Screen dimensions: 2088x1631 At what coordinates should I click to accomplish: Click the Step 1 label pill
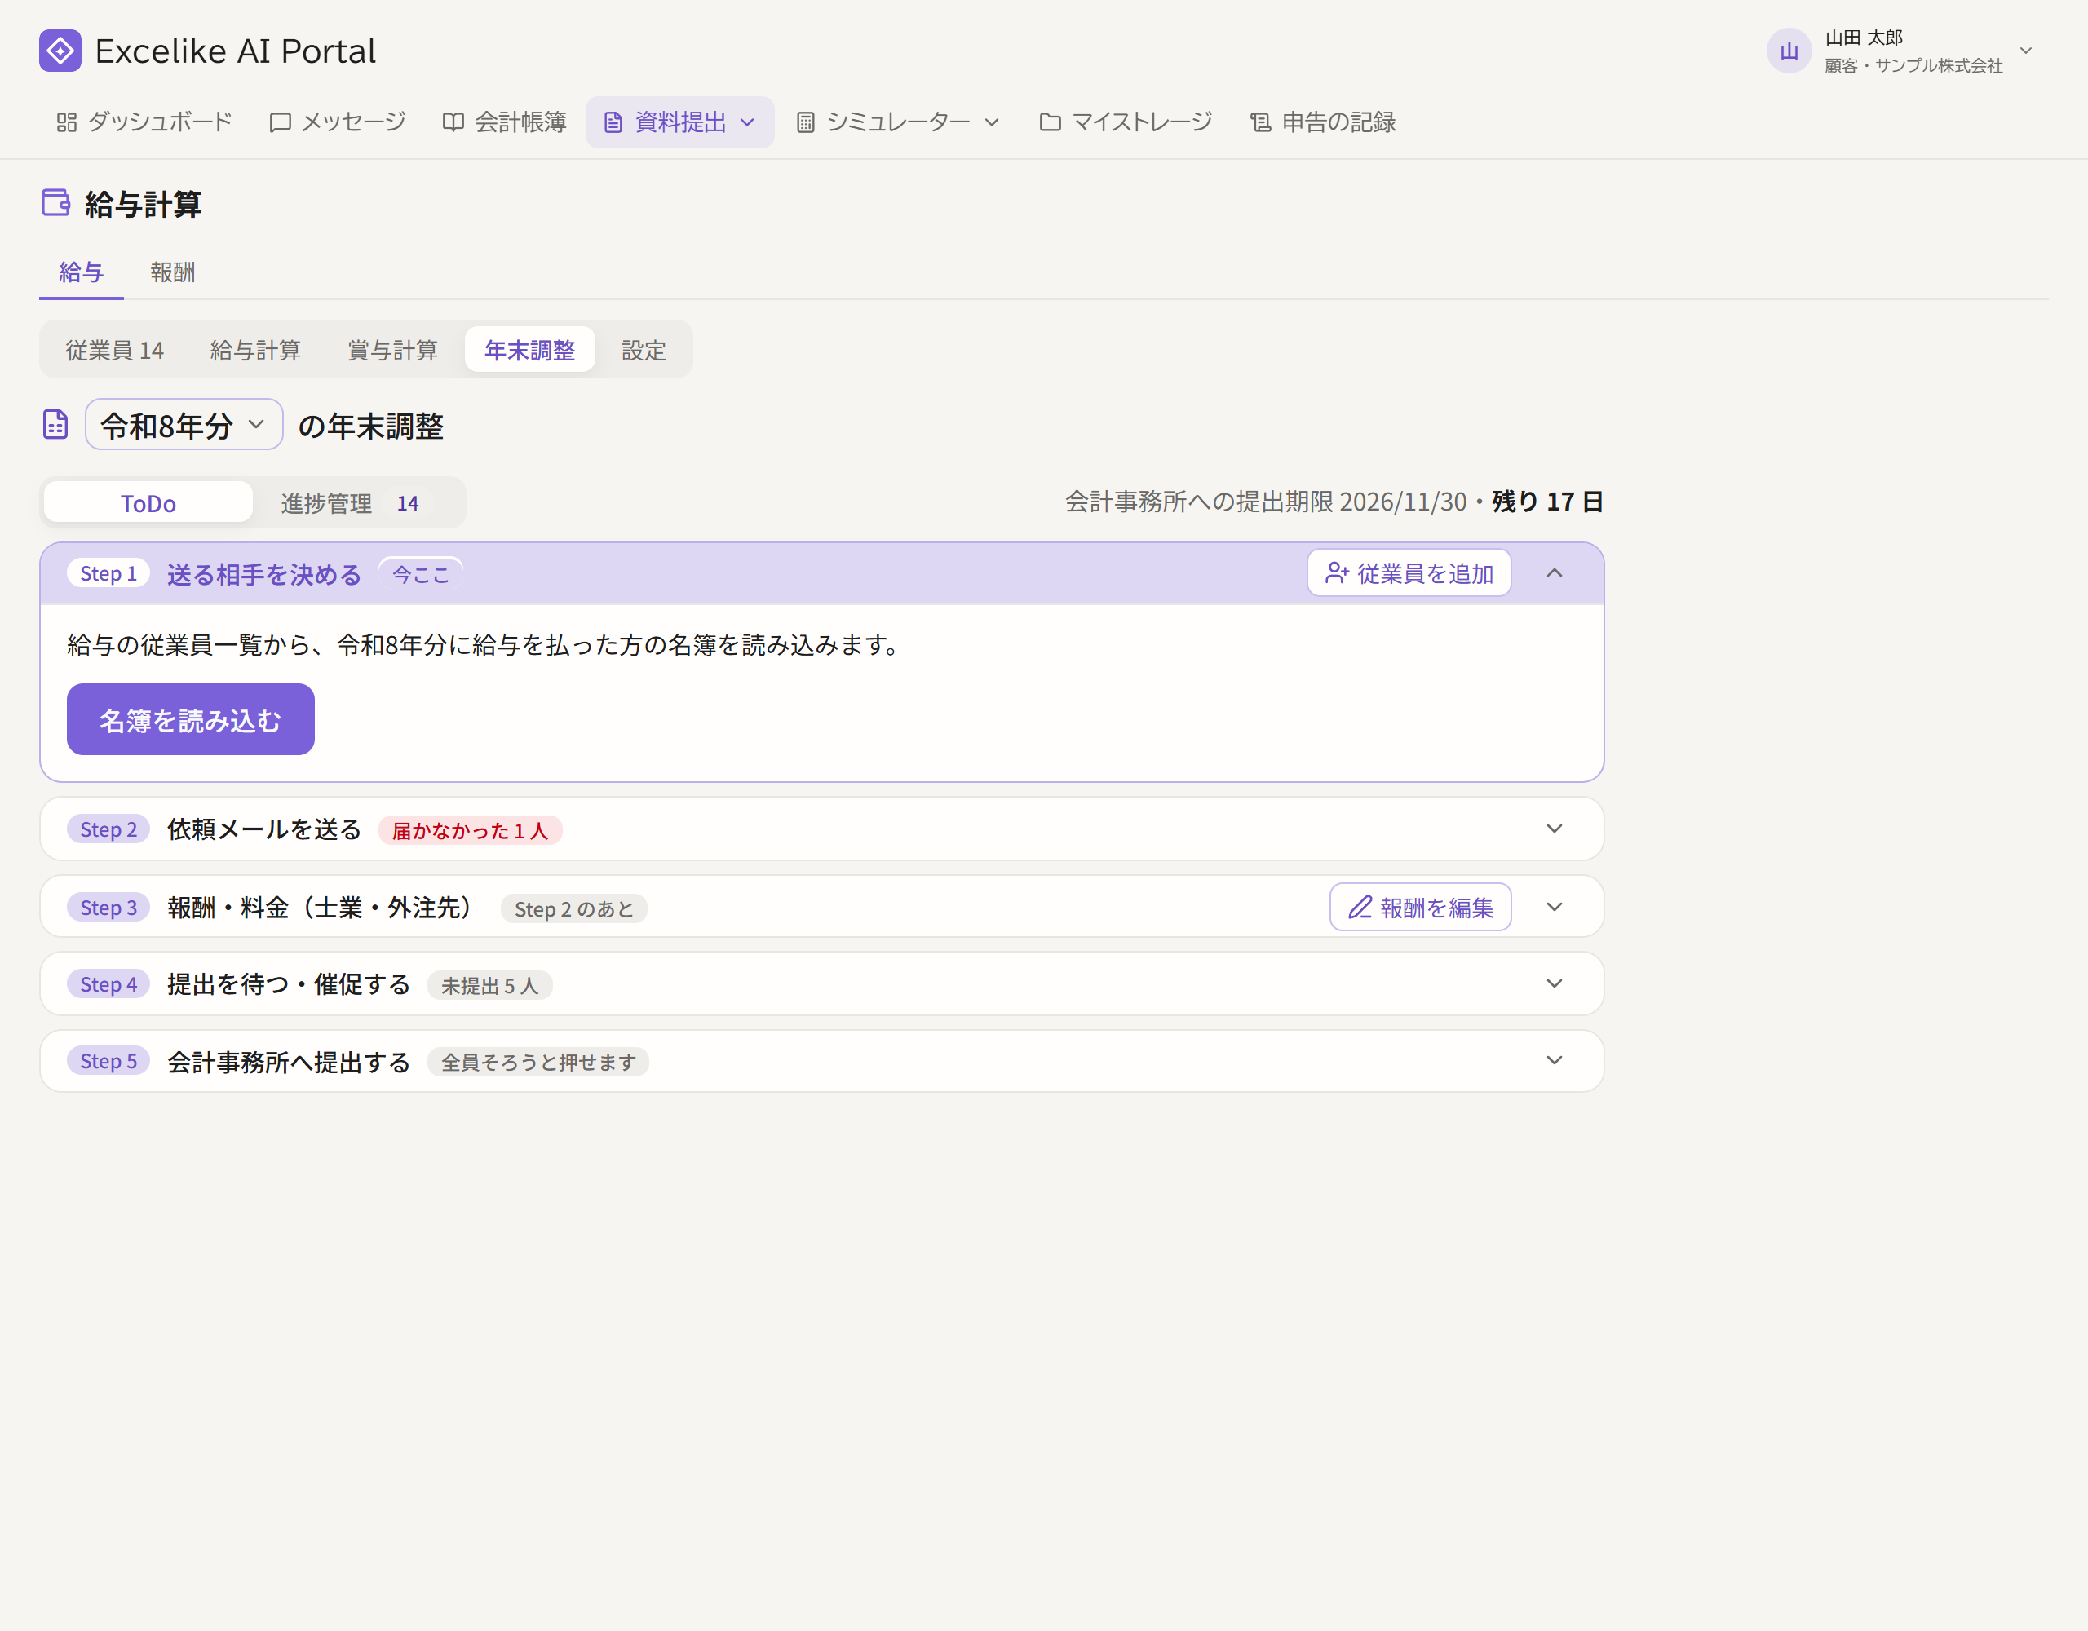click(108, 573)
